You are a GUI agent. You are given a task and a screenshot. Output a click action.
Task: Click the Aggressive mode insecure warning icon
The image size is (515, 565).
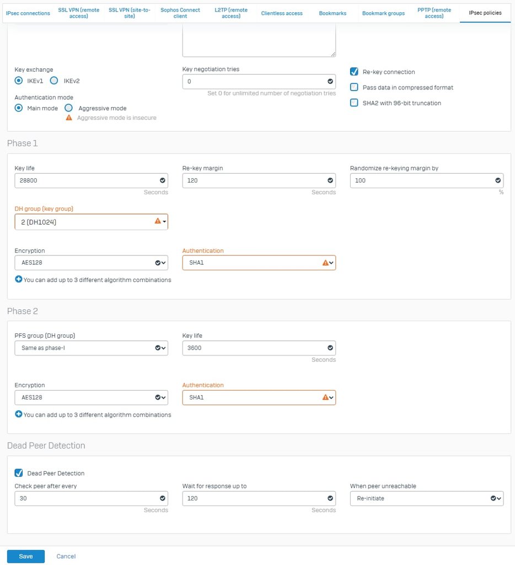(x=69, y=118)
